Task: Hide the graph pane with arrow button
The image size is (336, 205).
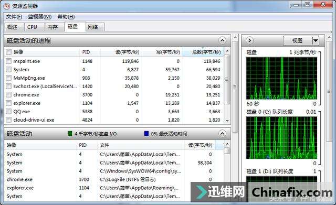Action: (249, 40)
